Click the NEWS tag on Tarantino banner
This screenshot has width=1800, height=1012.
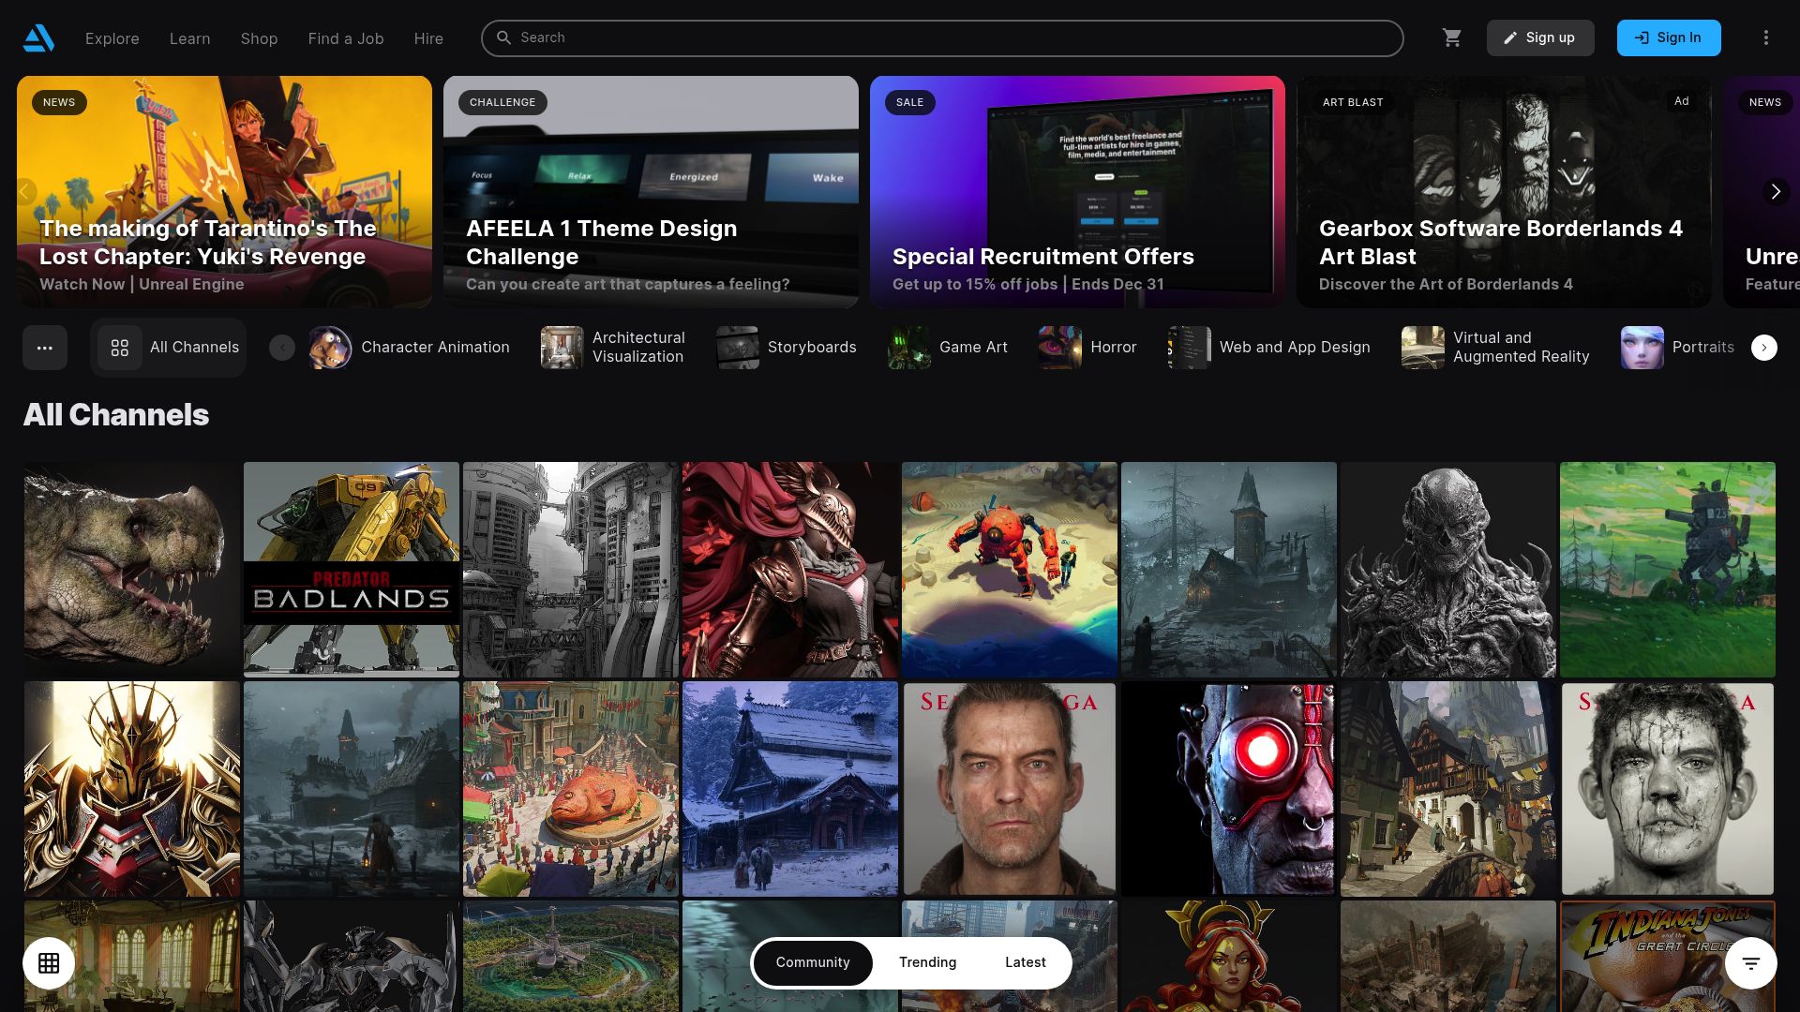click(x=59, y=102)
